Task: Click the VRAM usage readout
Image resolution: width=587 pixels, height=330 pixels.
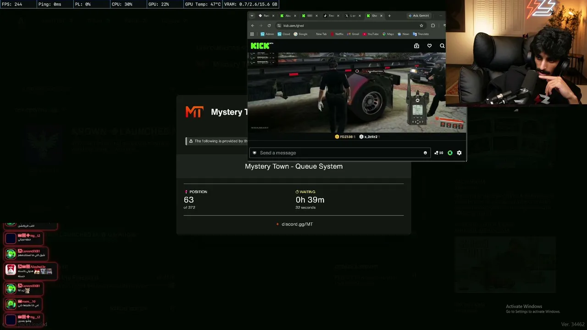Action: 250,4
